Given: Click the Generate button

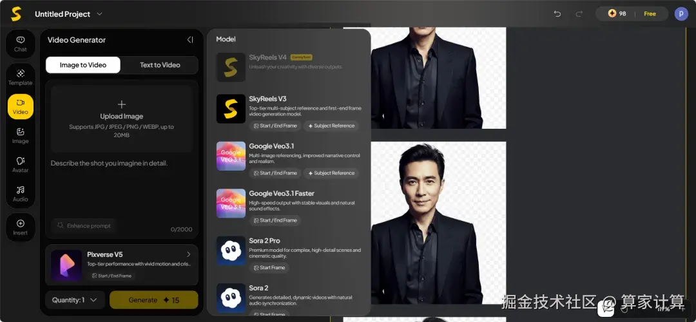Looking at the screenshot, I should point(153,300).
